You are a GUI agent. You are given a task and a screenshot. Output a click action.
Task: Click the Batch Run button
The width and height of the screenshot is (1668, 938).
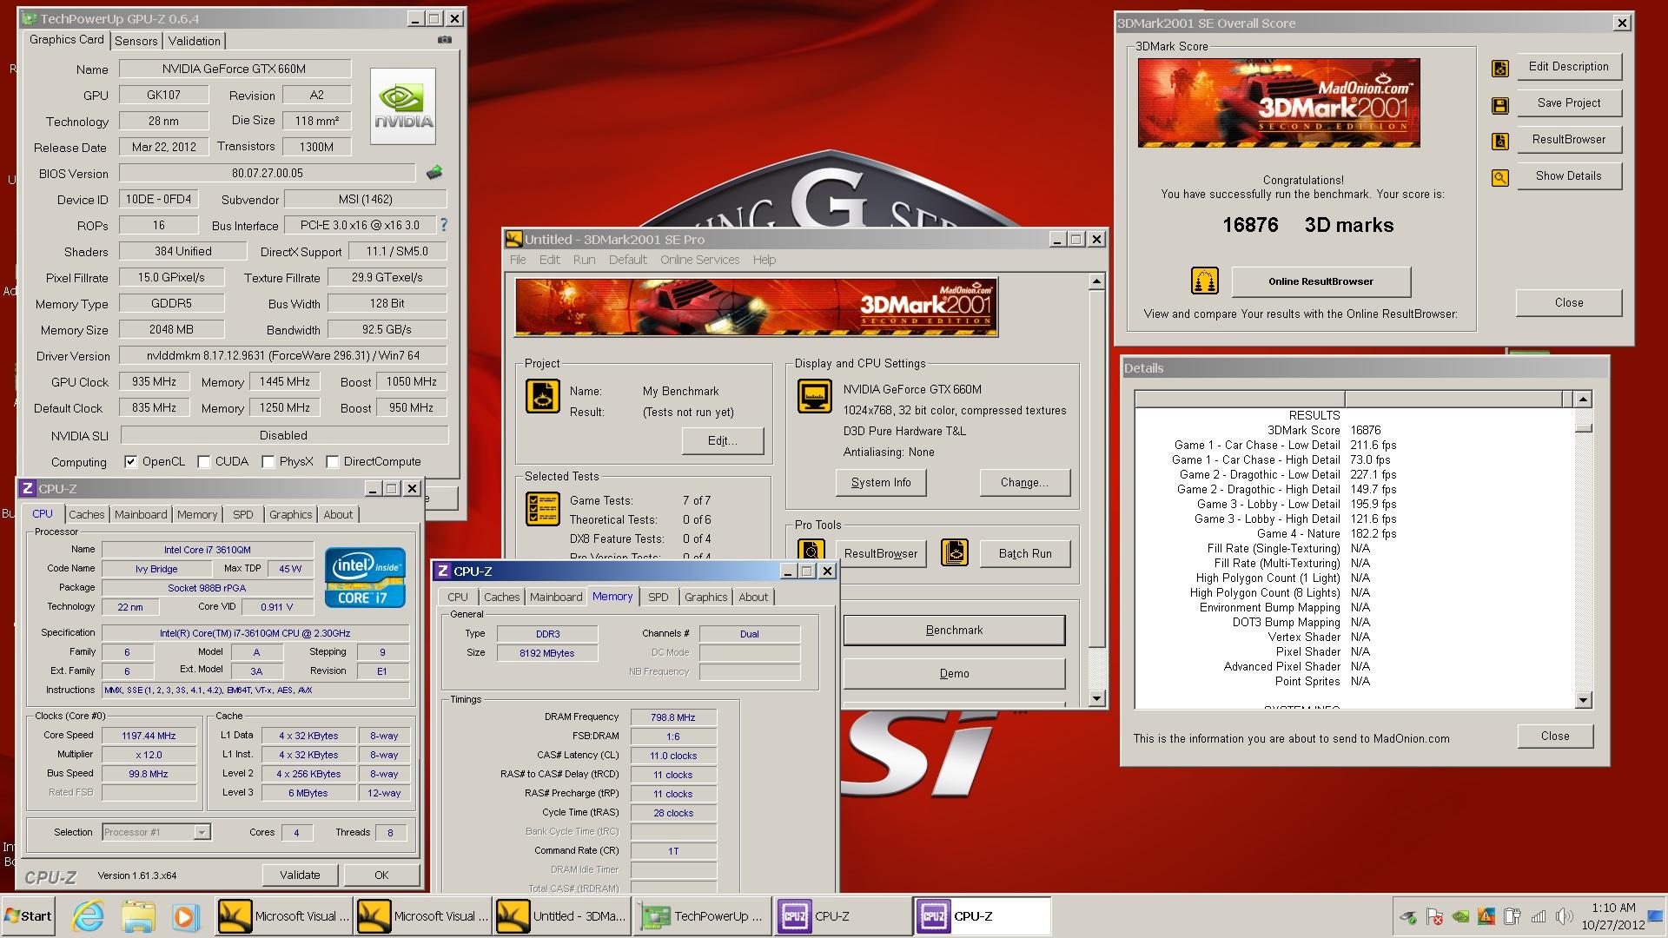coord(1025,553)
